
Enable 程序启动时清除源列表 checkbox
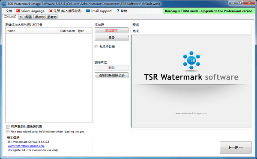[x=8, y=127]
